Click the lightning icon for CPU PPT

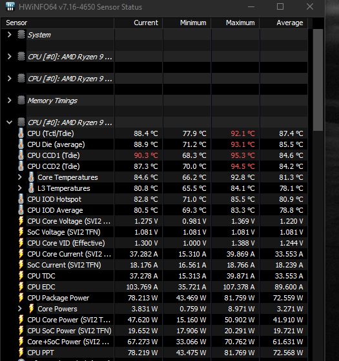pos(21,352)
